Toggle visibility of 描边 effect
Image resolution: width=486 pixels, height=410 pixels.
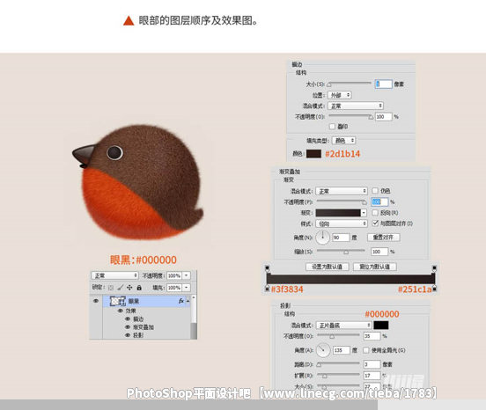click(128, 318)
